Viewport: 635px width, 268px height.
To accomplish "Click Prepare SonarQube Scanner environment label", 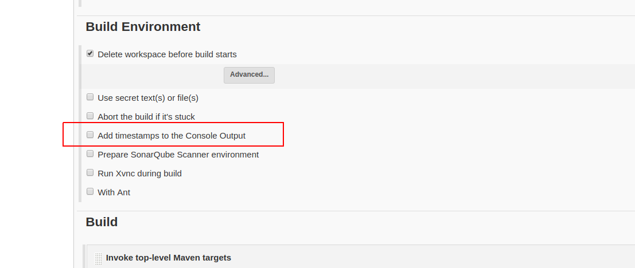I will pos(178,155).
